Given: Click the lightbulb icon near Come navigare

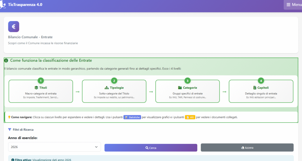Looking at the screenshot, I should point(9,117).
